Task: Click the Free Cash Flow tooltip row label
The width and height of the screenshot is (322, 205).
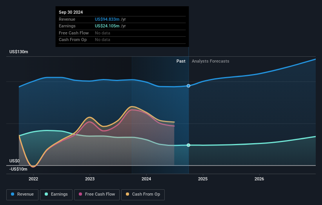Action: (x=74, y=33)
